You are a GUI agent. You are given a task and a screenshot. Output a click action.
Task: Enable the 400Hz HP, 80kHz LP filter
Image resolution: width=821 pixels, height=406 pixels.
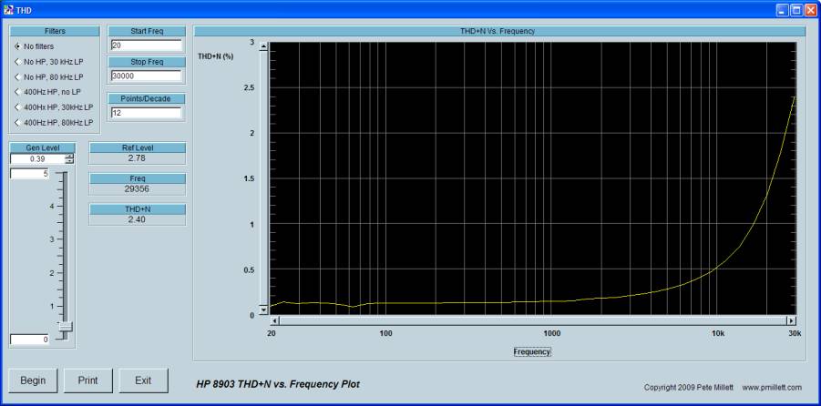(17, 122)
